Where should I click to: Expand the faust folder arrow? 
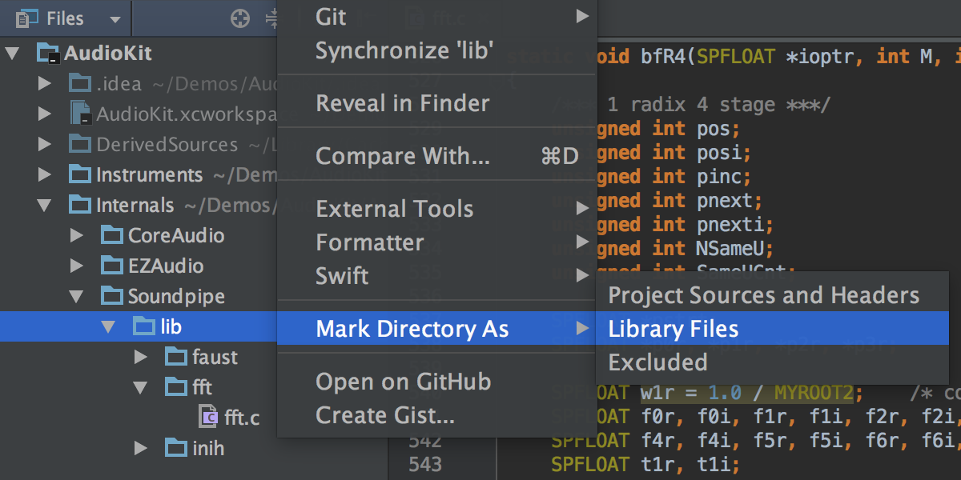coord(141,357)
